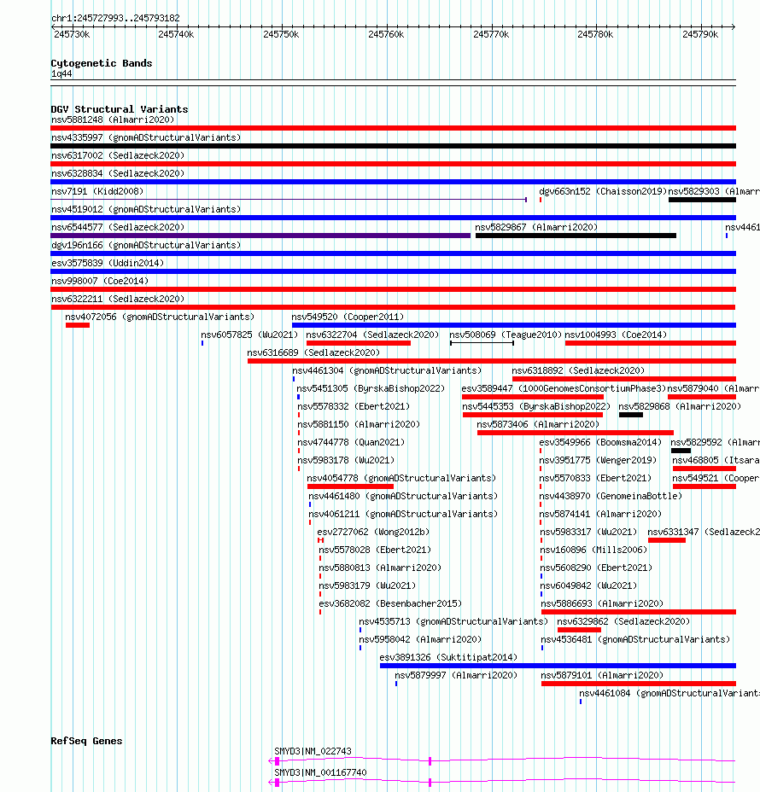Click nsv5879101 (Almarri2020) label
The height and width of the screenshot is (792, 760).
(602, 675)
